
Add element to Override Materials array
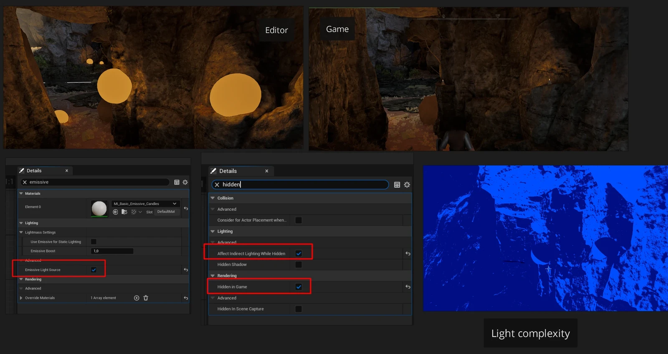tap(137, 298)
